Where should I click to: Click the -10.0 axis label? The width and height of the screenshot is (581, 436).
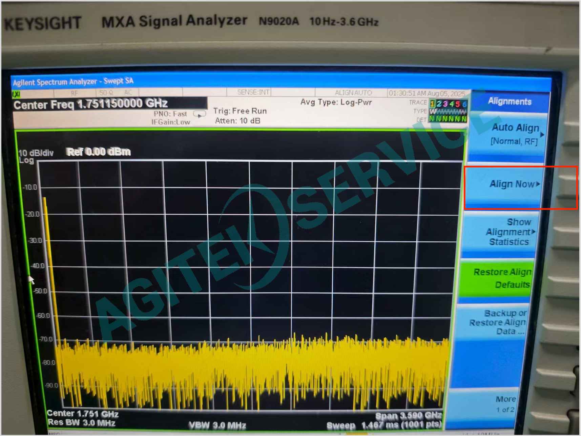pos(30,187)
